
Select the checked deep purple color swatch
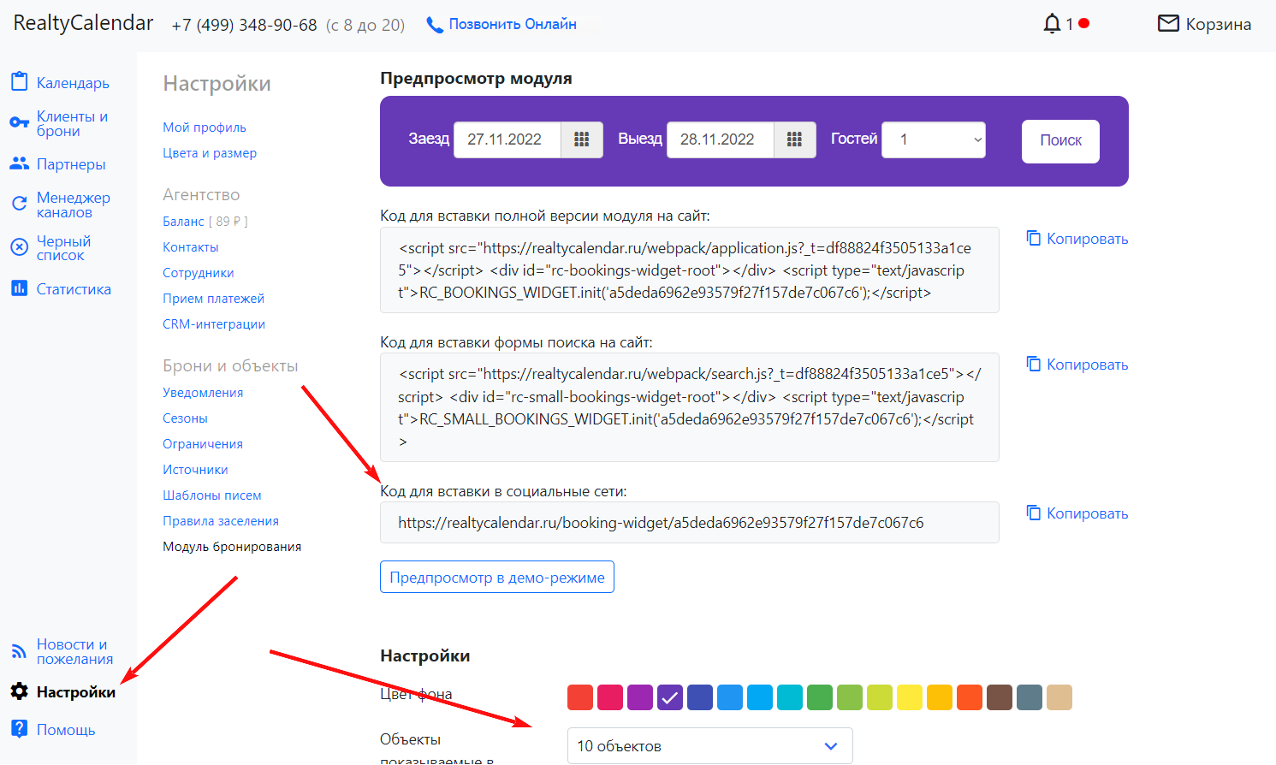click(670, 697)
